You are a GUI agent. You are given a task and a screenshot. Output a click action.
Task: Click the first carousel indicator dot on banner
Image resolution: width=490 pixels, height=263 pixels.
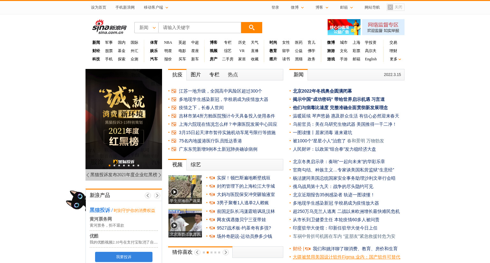coord(109,165)
